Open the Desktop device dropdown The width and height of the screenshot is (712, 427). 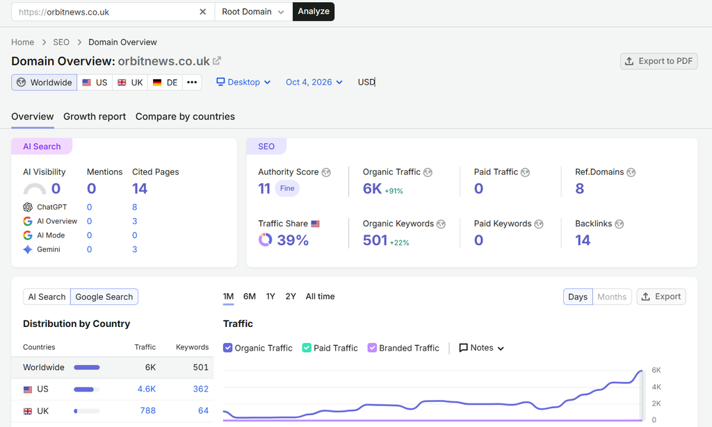click(244, 82)
